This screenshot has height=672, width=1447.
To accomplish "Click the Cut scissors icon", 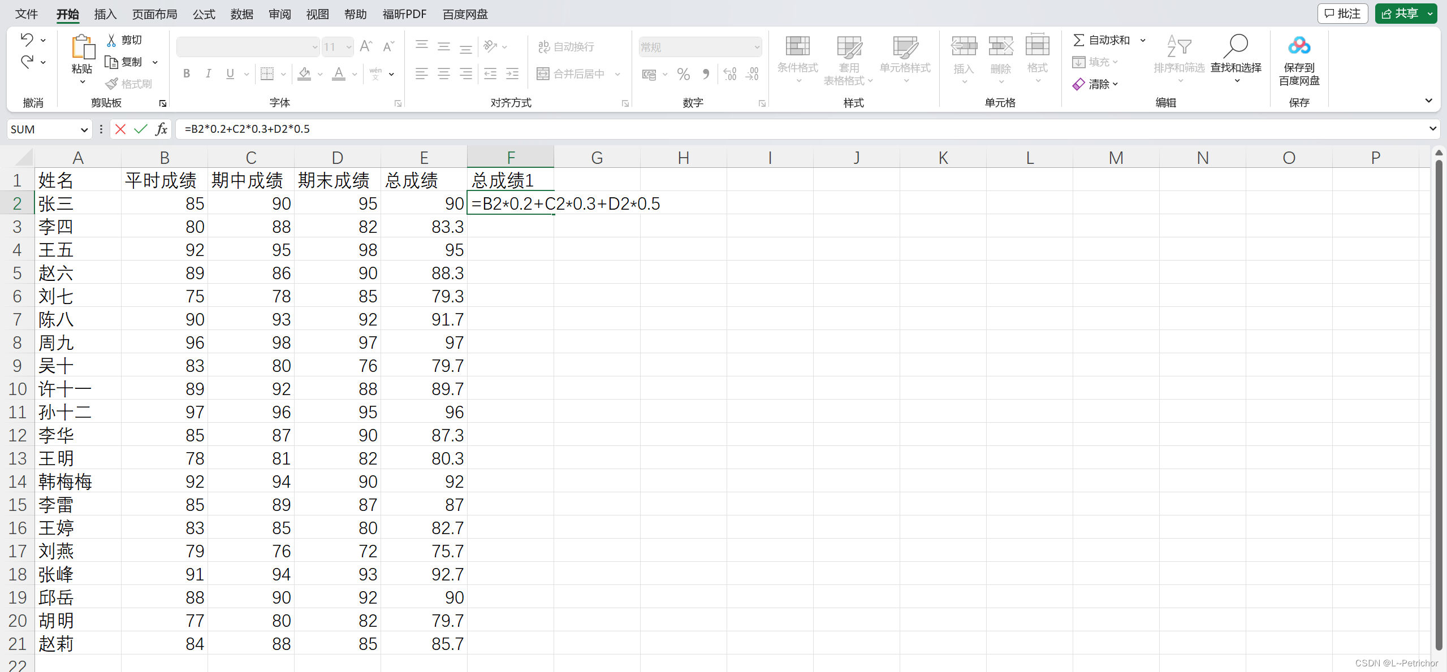I will click(111, 40).
